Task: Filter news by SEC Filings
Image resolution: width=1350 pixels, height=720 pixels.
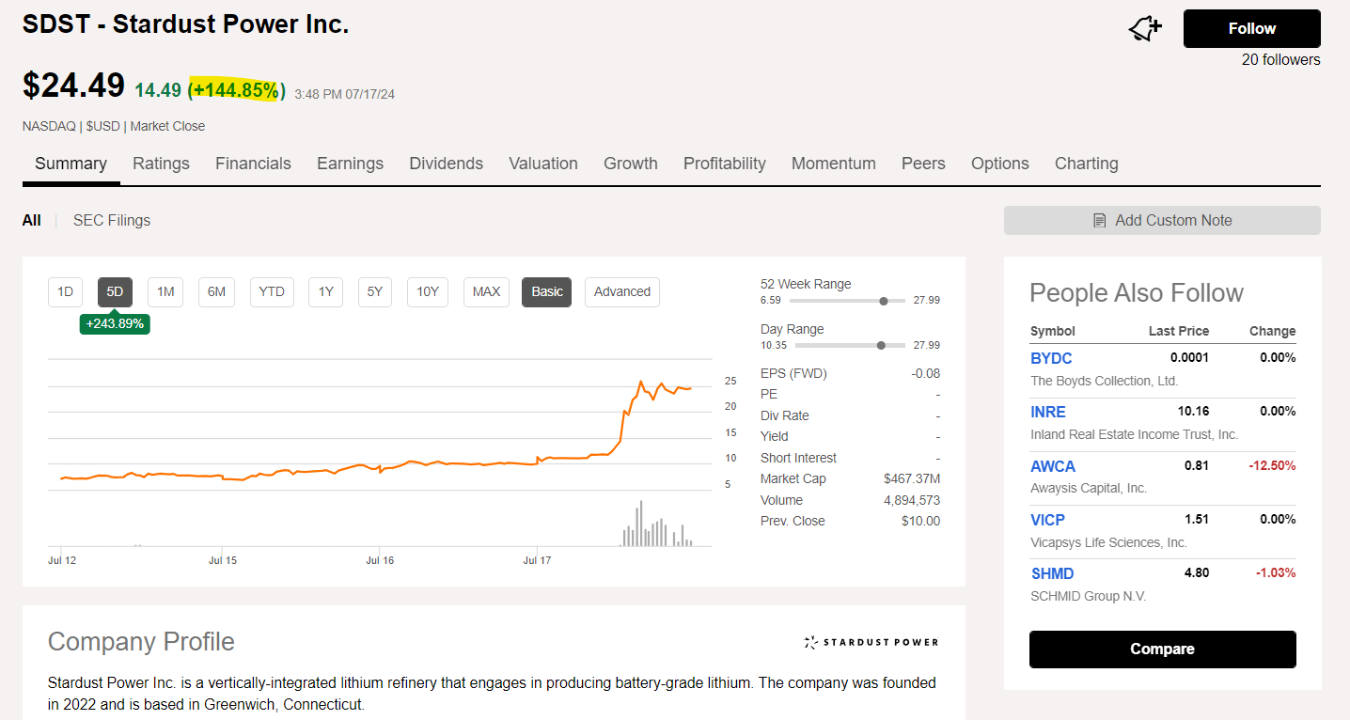Action: pos(112,220)
